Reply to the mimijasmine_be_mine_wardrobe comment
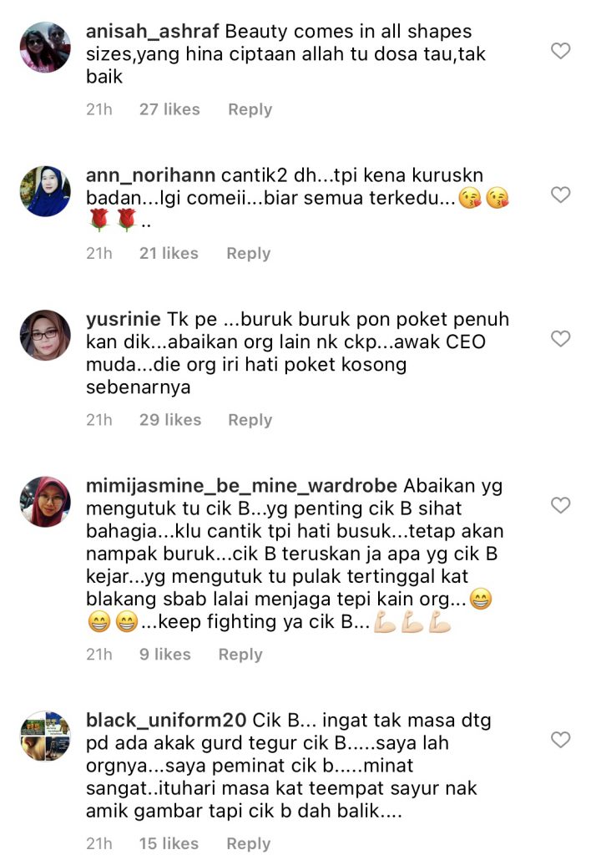 (240, 655)
